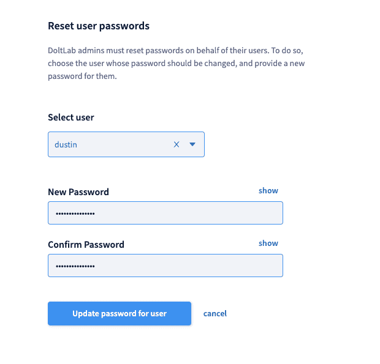Focus the Confirm Password input field
This screenshot has height=364, width=380.
pyautogui.click(x=165, y=266)
